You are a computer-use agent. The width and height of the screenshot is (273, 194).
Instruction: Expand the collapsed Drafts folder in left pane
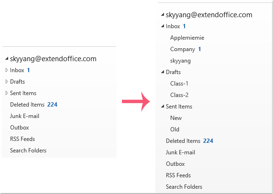coord(7,82)
